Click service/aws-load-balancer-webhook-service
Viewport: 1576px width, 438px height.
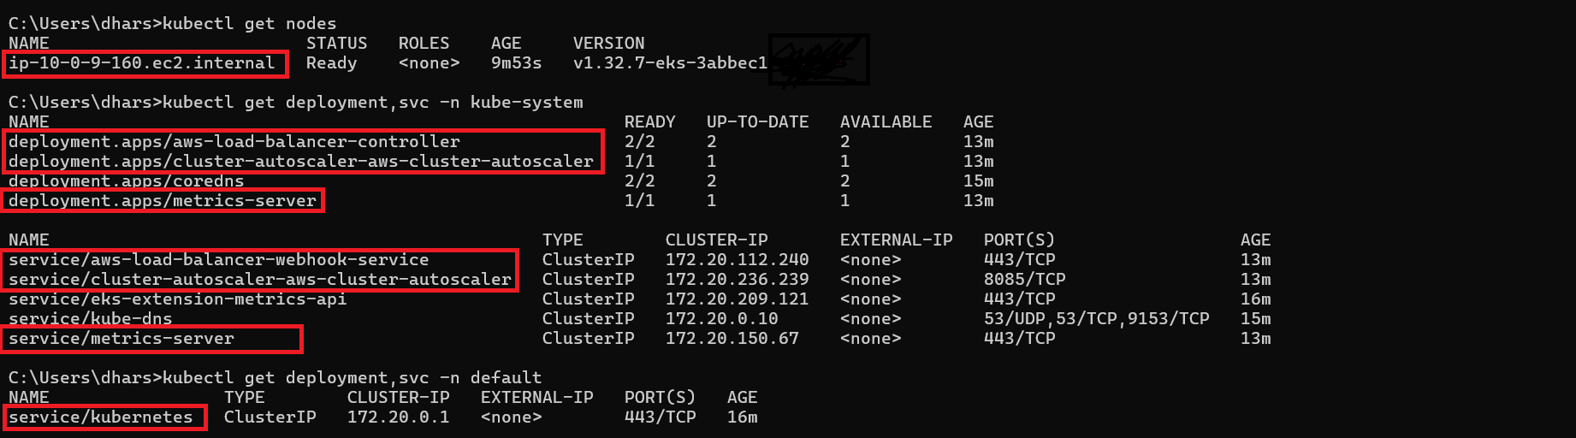219,260
